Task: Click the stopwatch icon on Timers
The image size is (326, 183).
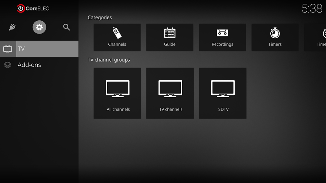Action: pyautogui.click(x=275, y=33)
